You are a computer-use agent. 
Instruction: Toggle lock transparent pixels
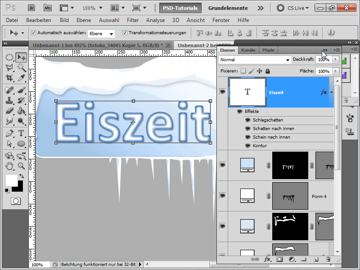(x=243, y=71)
